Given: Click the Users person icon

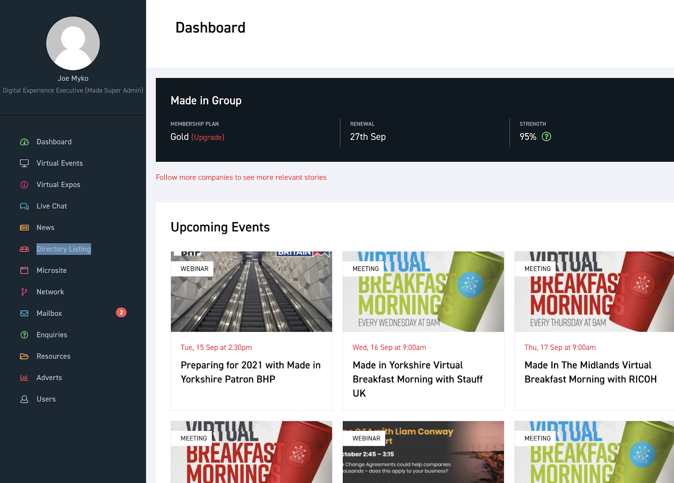Looking at the screenshot, I should (x=24, y=399).
